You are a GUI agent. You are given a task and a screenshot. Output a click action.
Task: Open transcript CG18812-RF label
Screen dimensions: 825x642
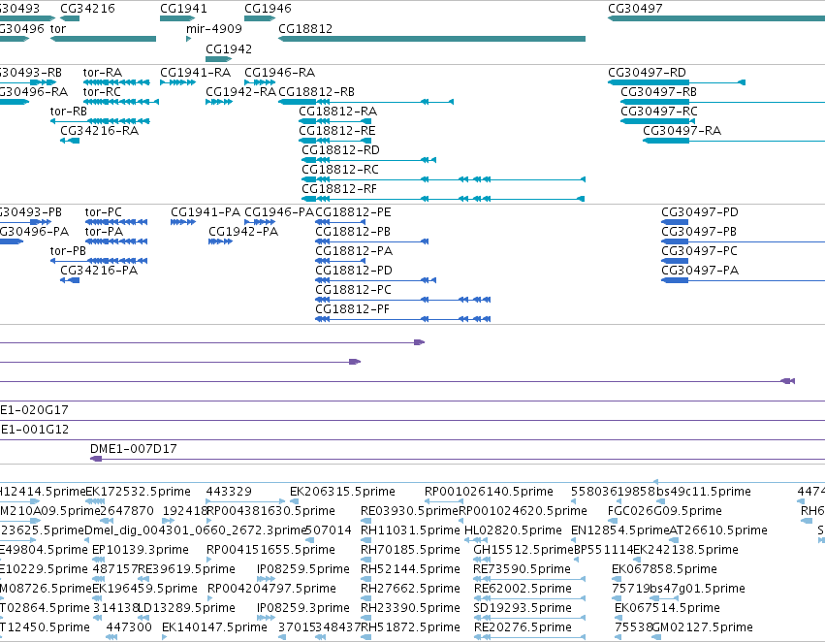339,189
